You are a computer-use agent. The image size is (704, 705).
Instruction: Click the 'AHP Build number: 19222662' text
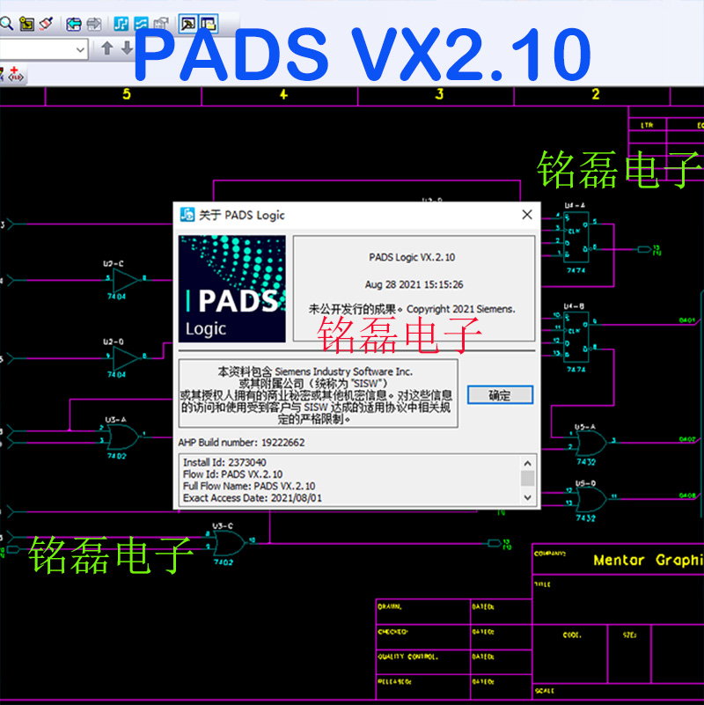(x=241, y=443)
